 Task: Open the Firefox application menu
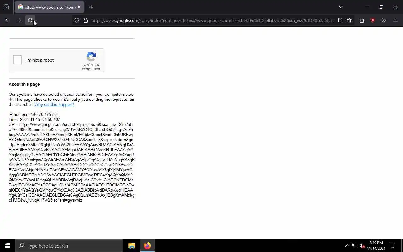click(395, 20)
